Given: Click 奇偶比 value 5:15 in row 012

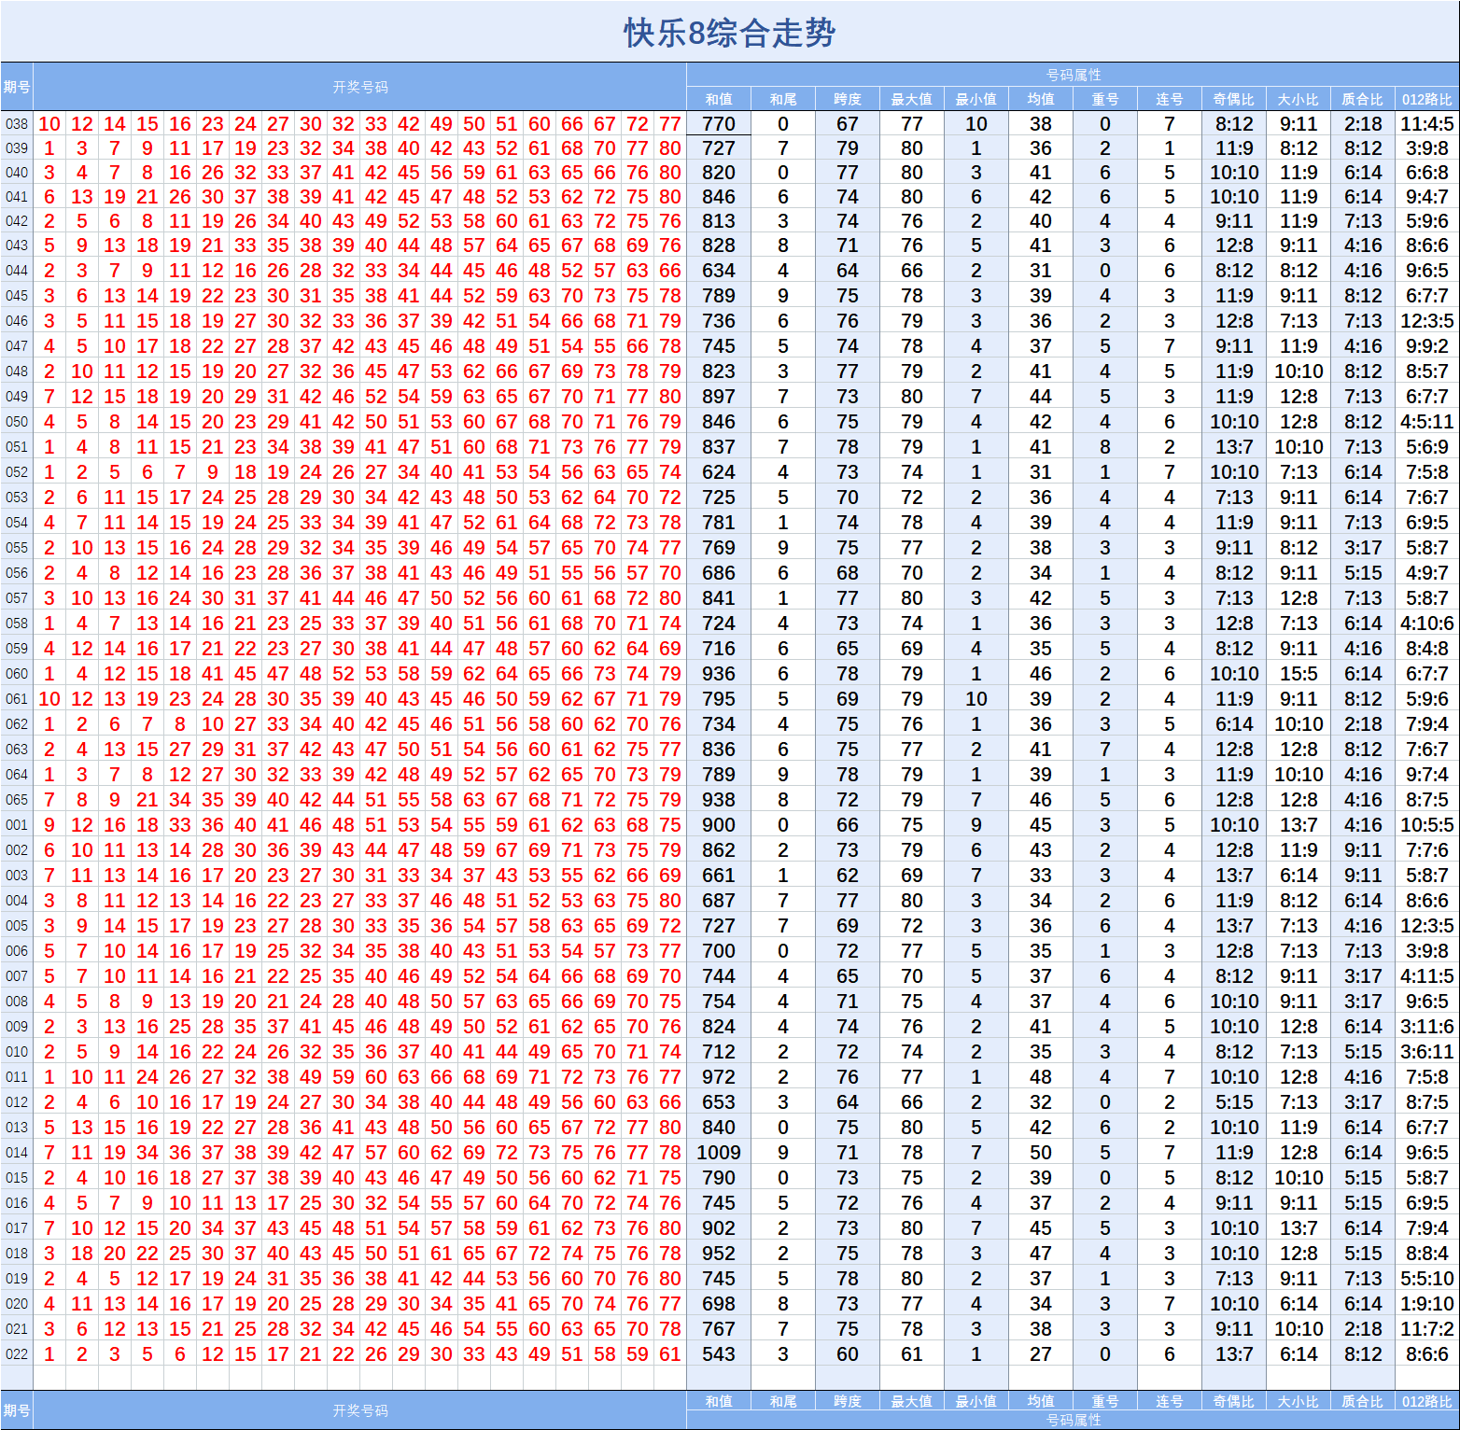Looking at the screenshot, I should (x=1234, y=1102).
